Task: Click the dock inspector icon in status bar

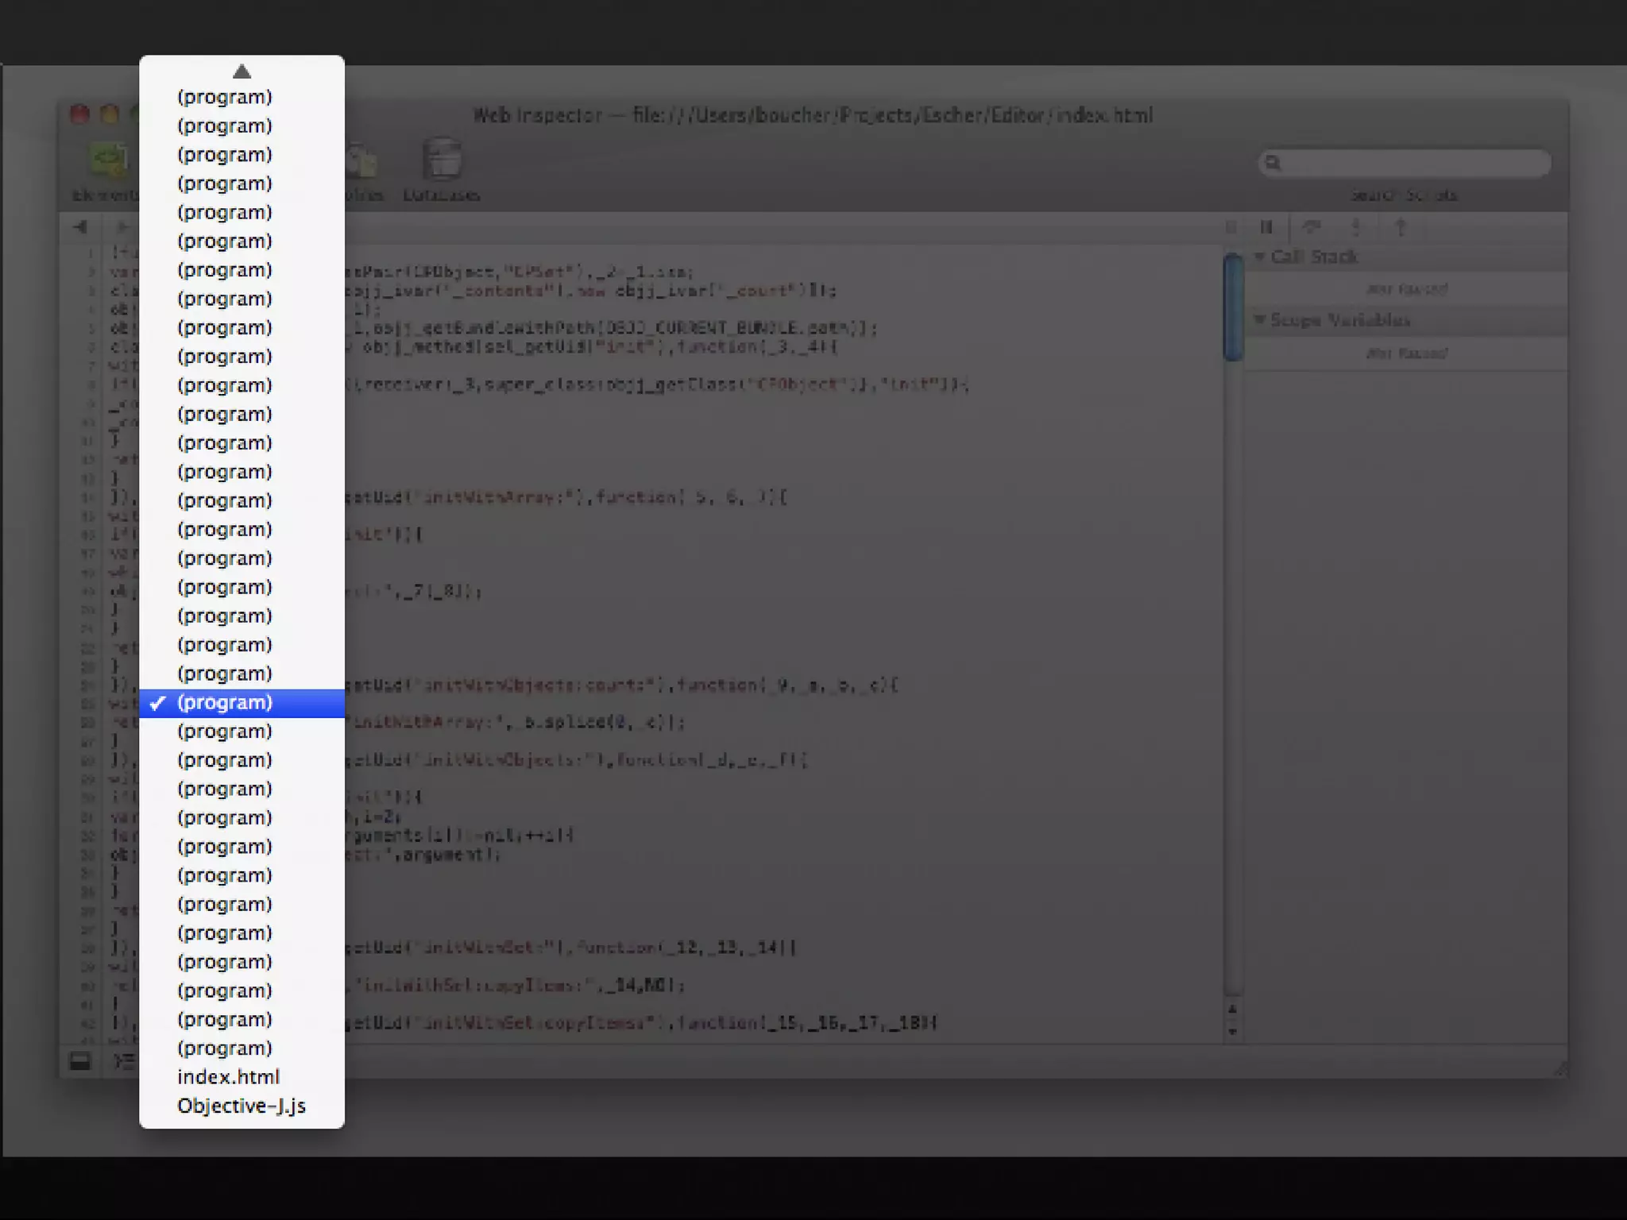Action: 80,1061
